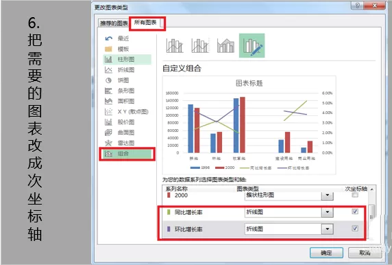The width and height of the screenshot is (392, 265).
Task: Click the 确定 (OK) button
Action: (326, 253)
